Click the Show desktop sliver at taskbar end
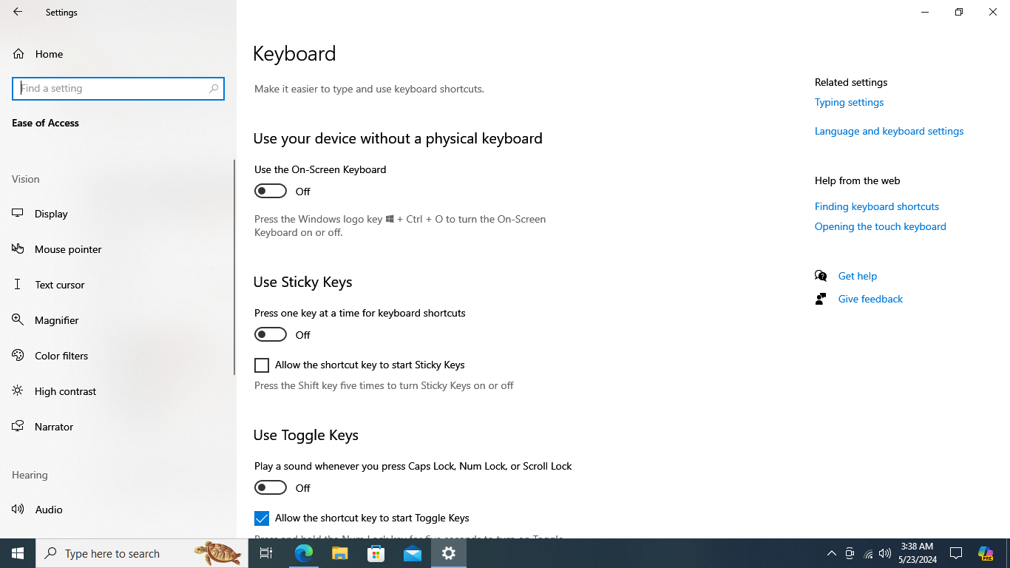Screen dimensions: 1010x568 coord(1008,553)
